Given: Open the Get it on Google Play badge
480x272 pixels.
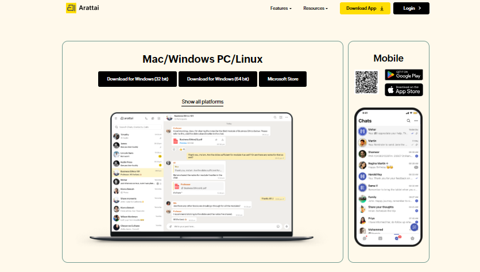Looking at the screenshot, I should click(x=404, y=75).
